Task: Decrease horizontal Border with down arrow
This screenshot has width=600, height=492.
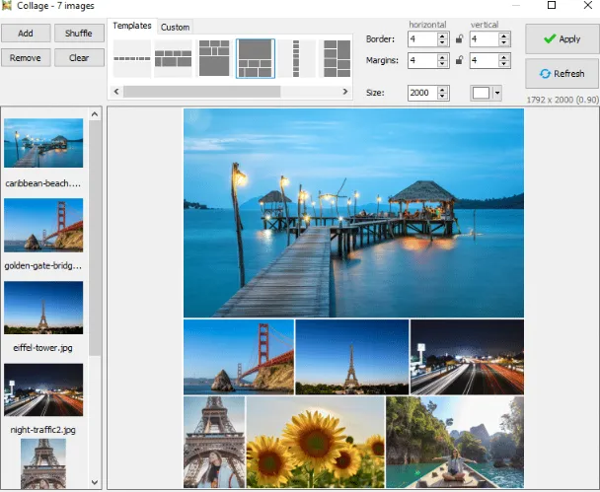Action: click(442, 42)
